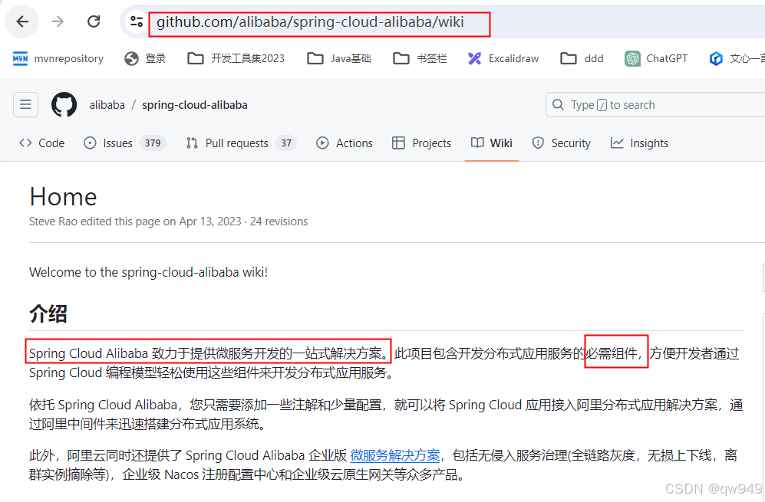Open the alibaba owner link
The image size is (765, 502).
click(107, 105)
